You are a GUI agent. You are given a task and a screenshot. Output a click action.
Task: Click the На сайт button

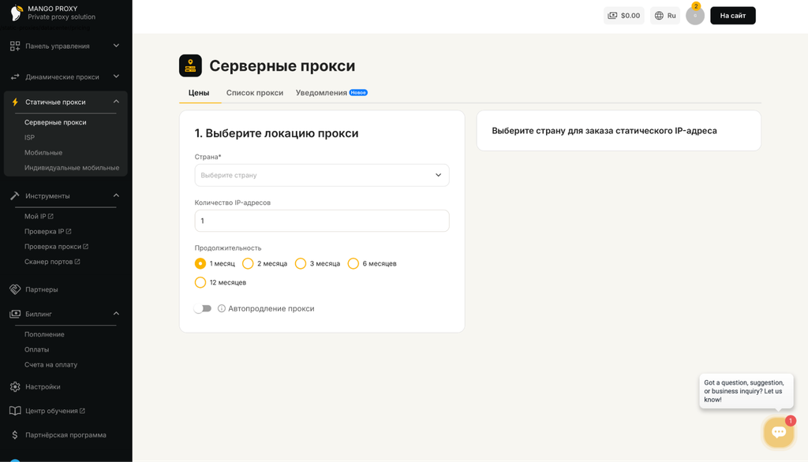coord(733,16)
